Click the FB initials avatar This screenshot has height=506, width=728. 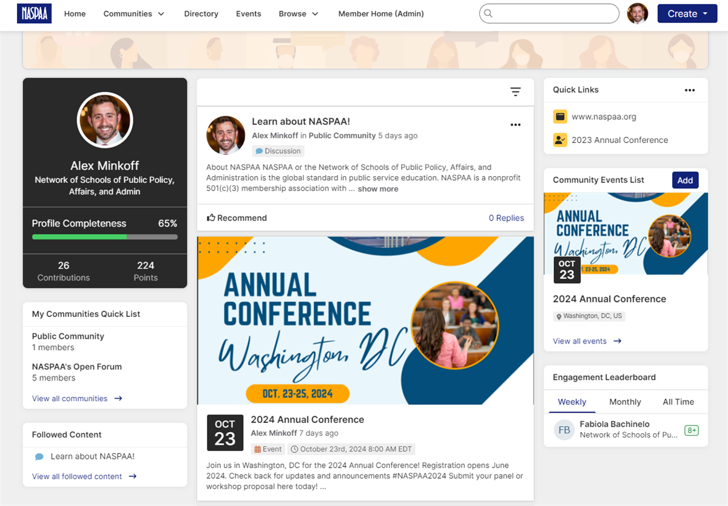pyautogui.click(x=564, y=430)
